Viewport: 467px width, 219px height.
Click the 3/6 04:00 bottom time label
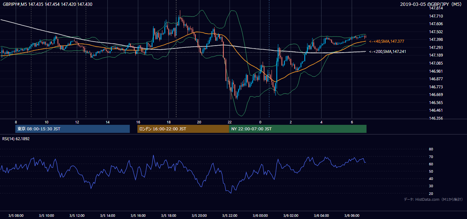(322, 215)
